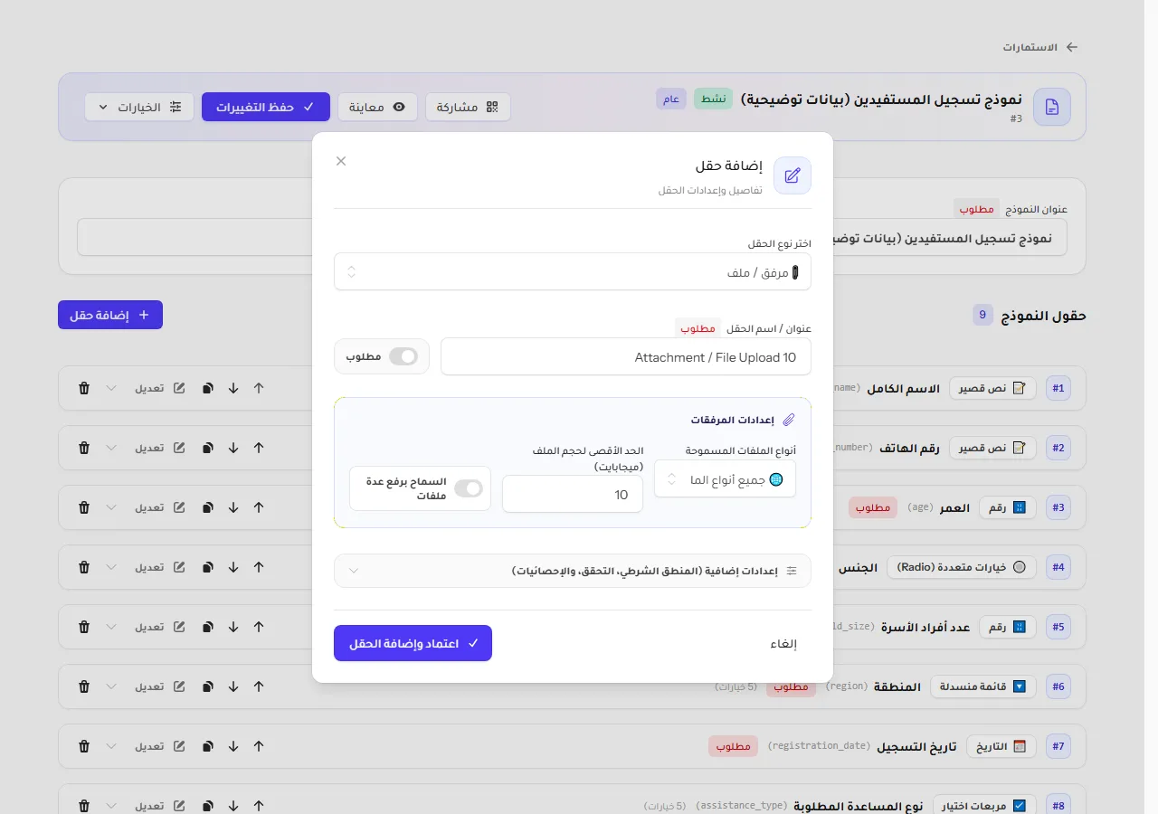This screenshot has height=814, width=1158.
Task: Click "مشاركة" share button in header
Action: (x=468, y=107)
